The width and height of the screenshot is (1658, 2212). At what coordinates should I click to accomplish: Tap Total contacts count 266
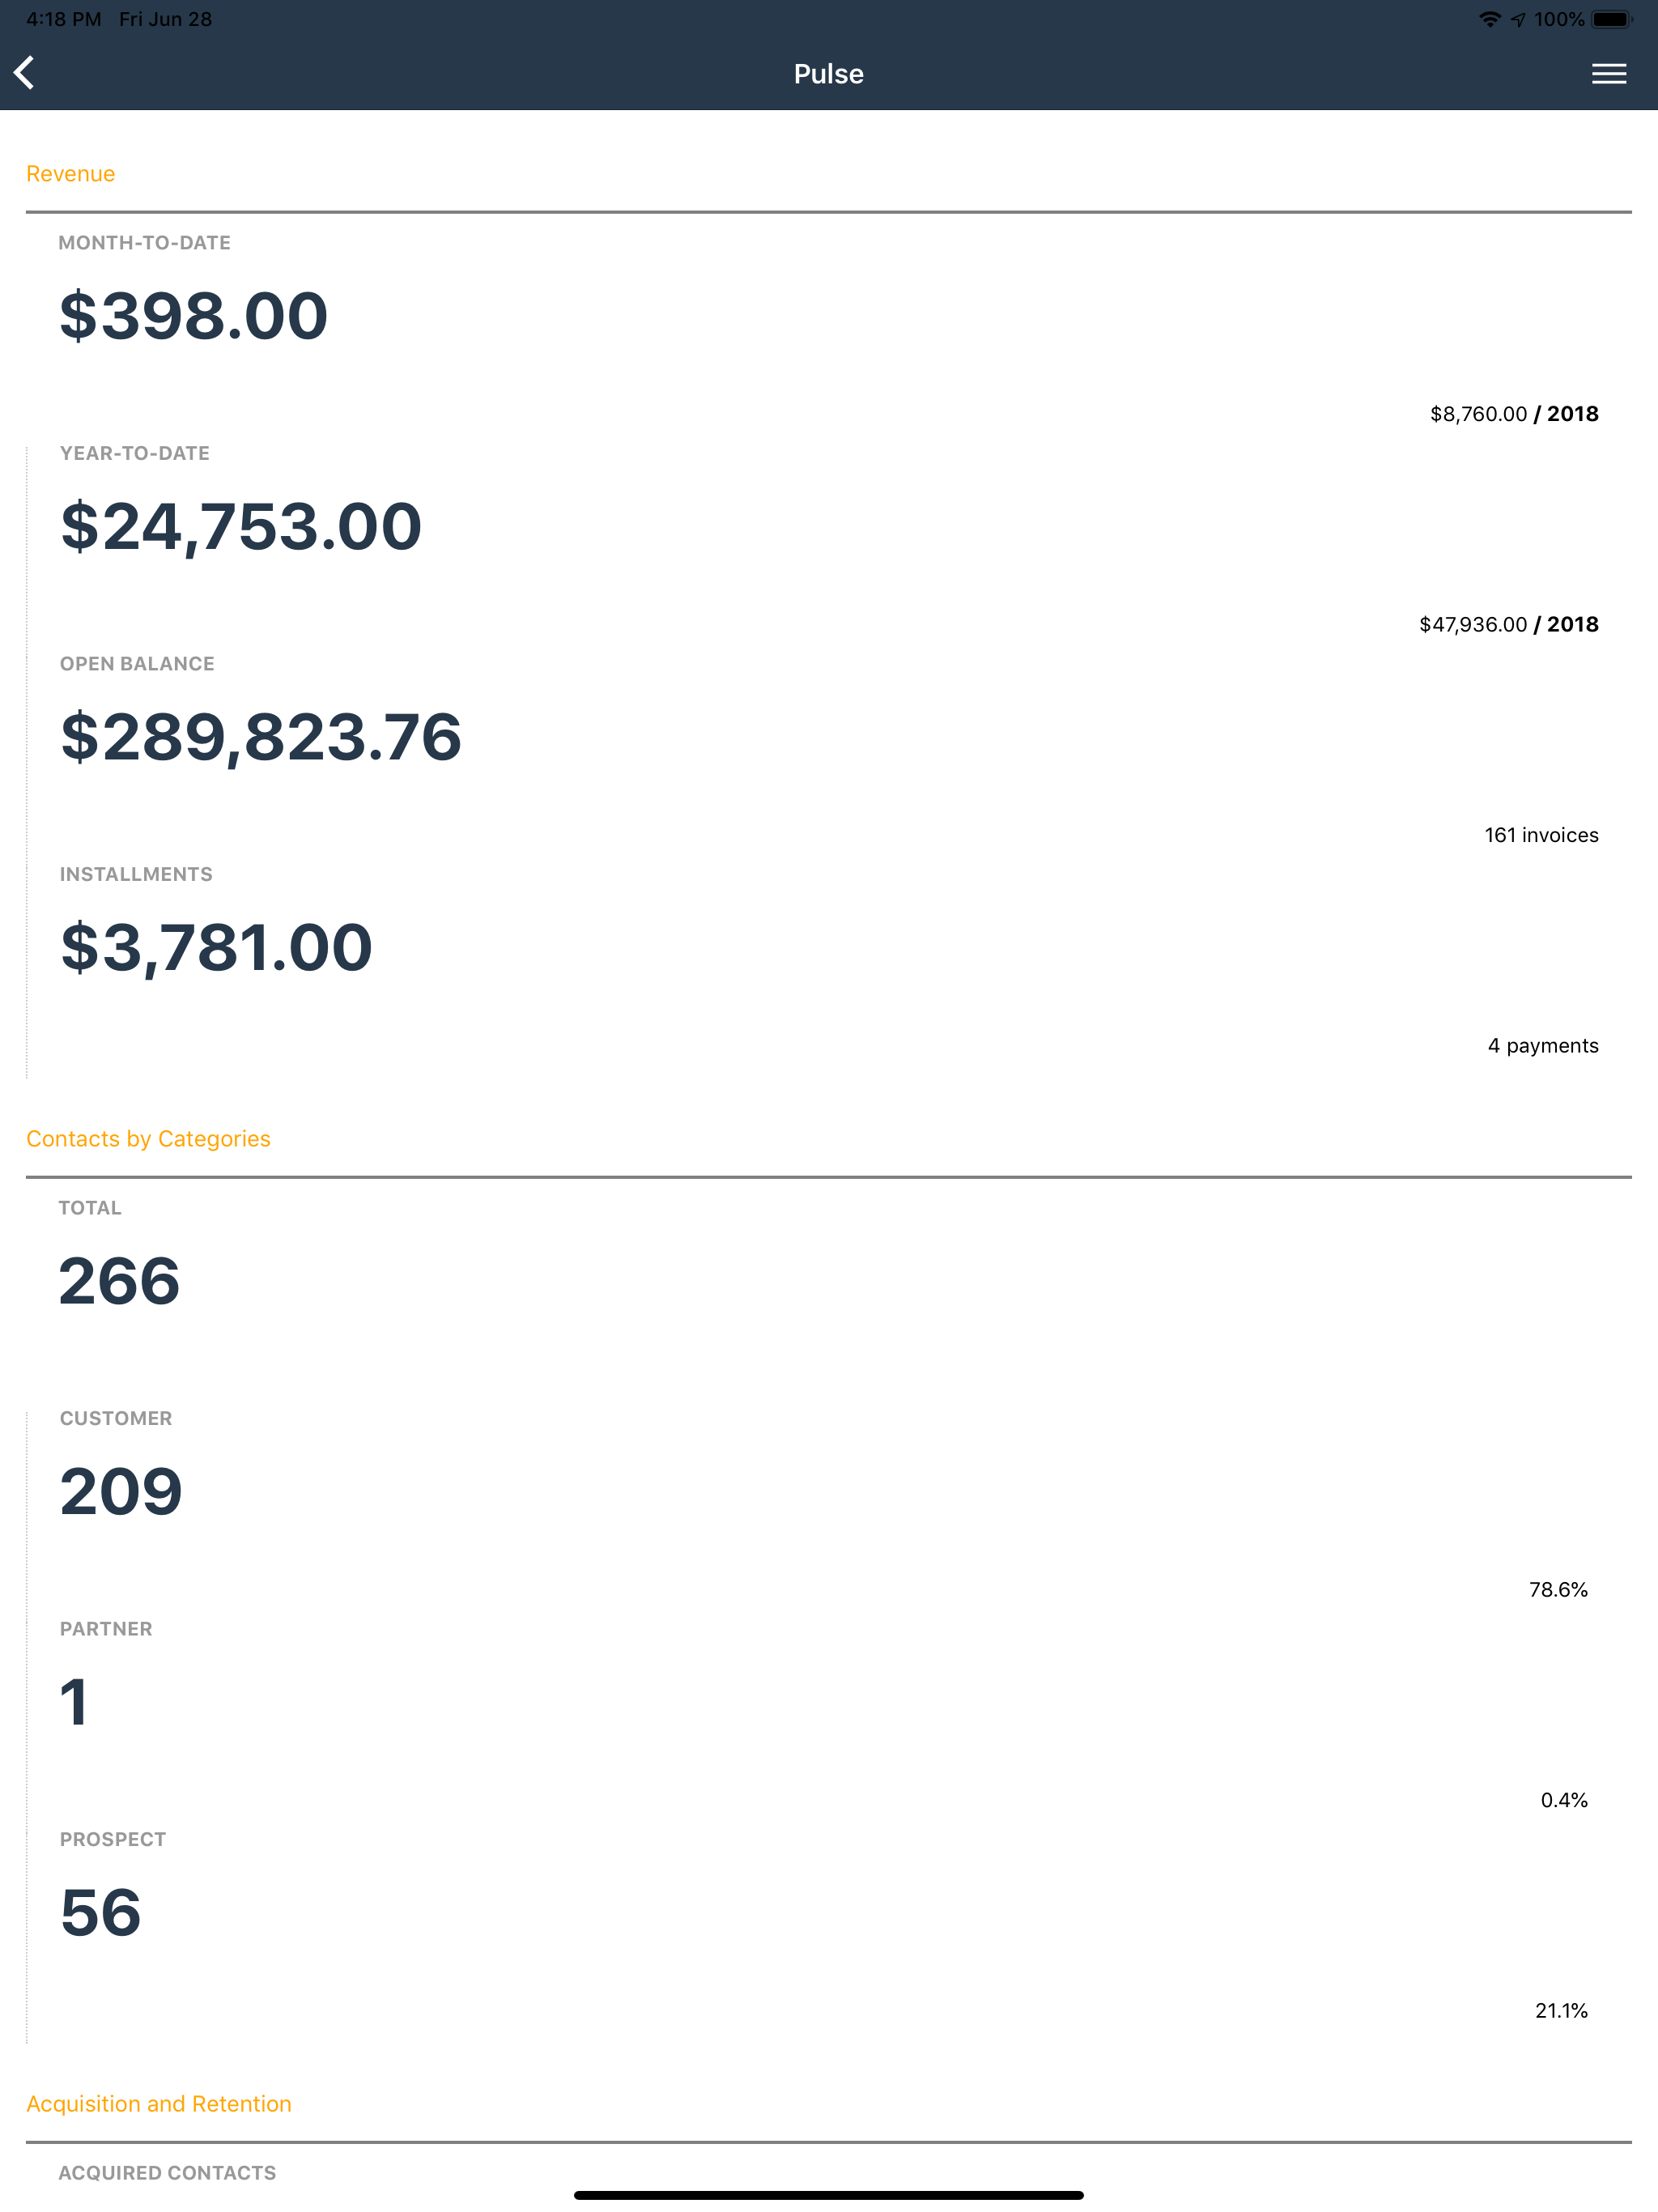click(119, 1281)
